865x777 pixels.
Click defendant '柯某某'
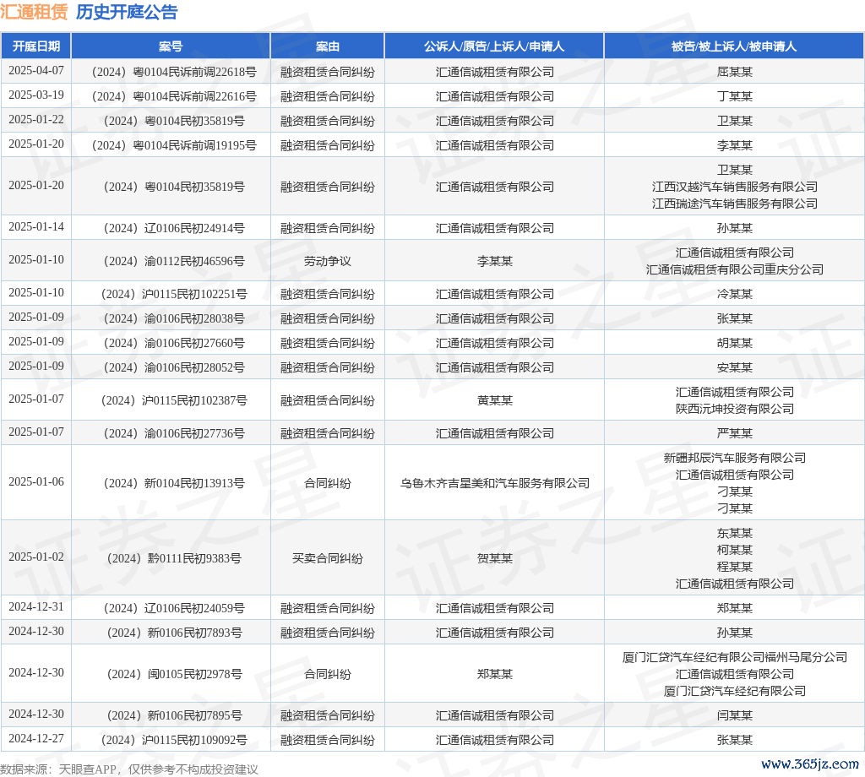tap(735, 550)
